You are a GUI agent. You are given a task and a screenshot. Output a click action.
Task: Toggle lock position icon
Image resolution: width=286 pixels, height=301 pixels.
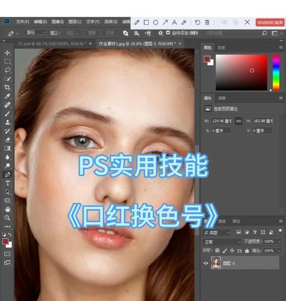point(232,251)
